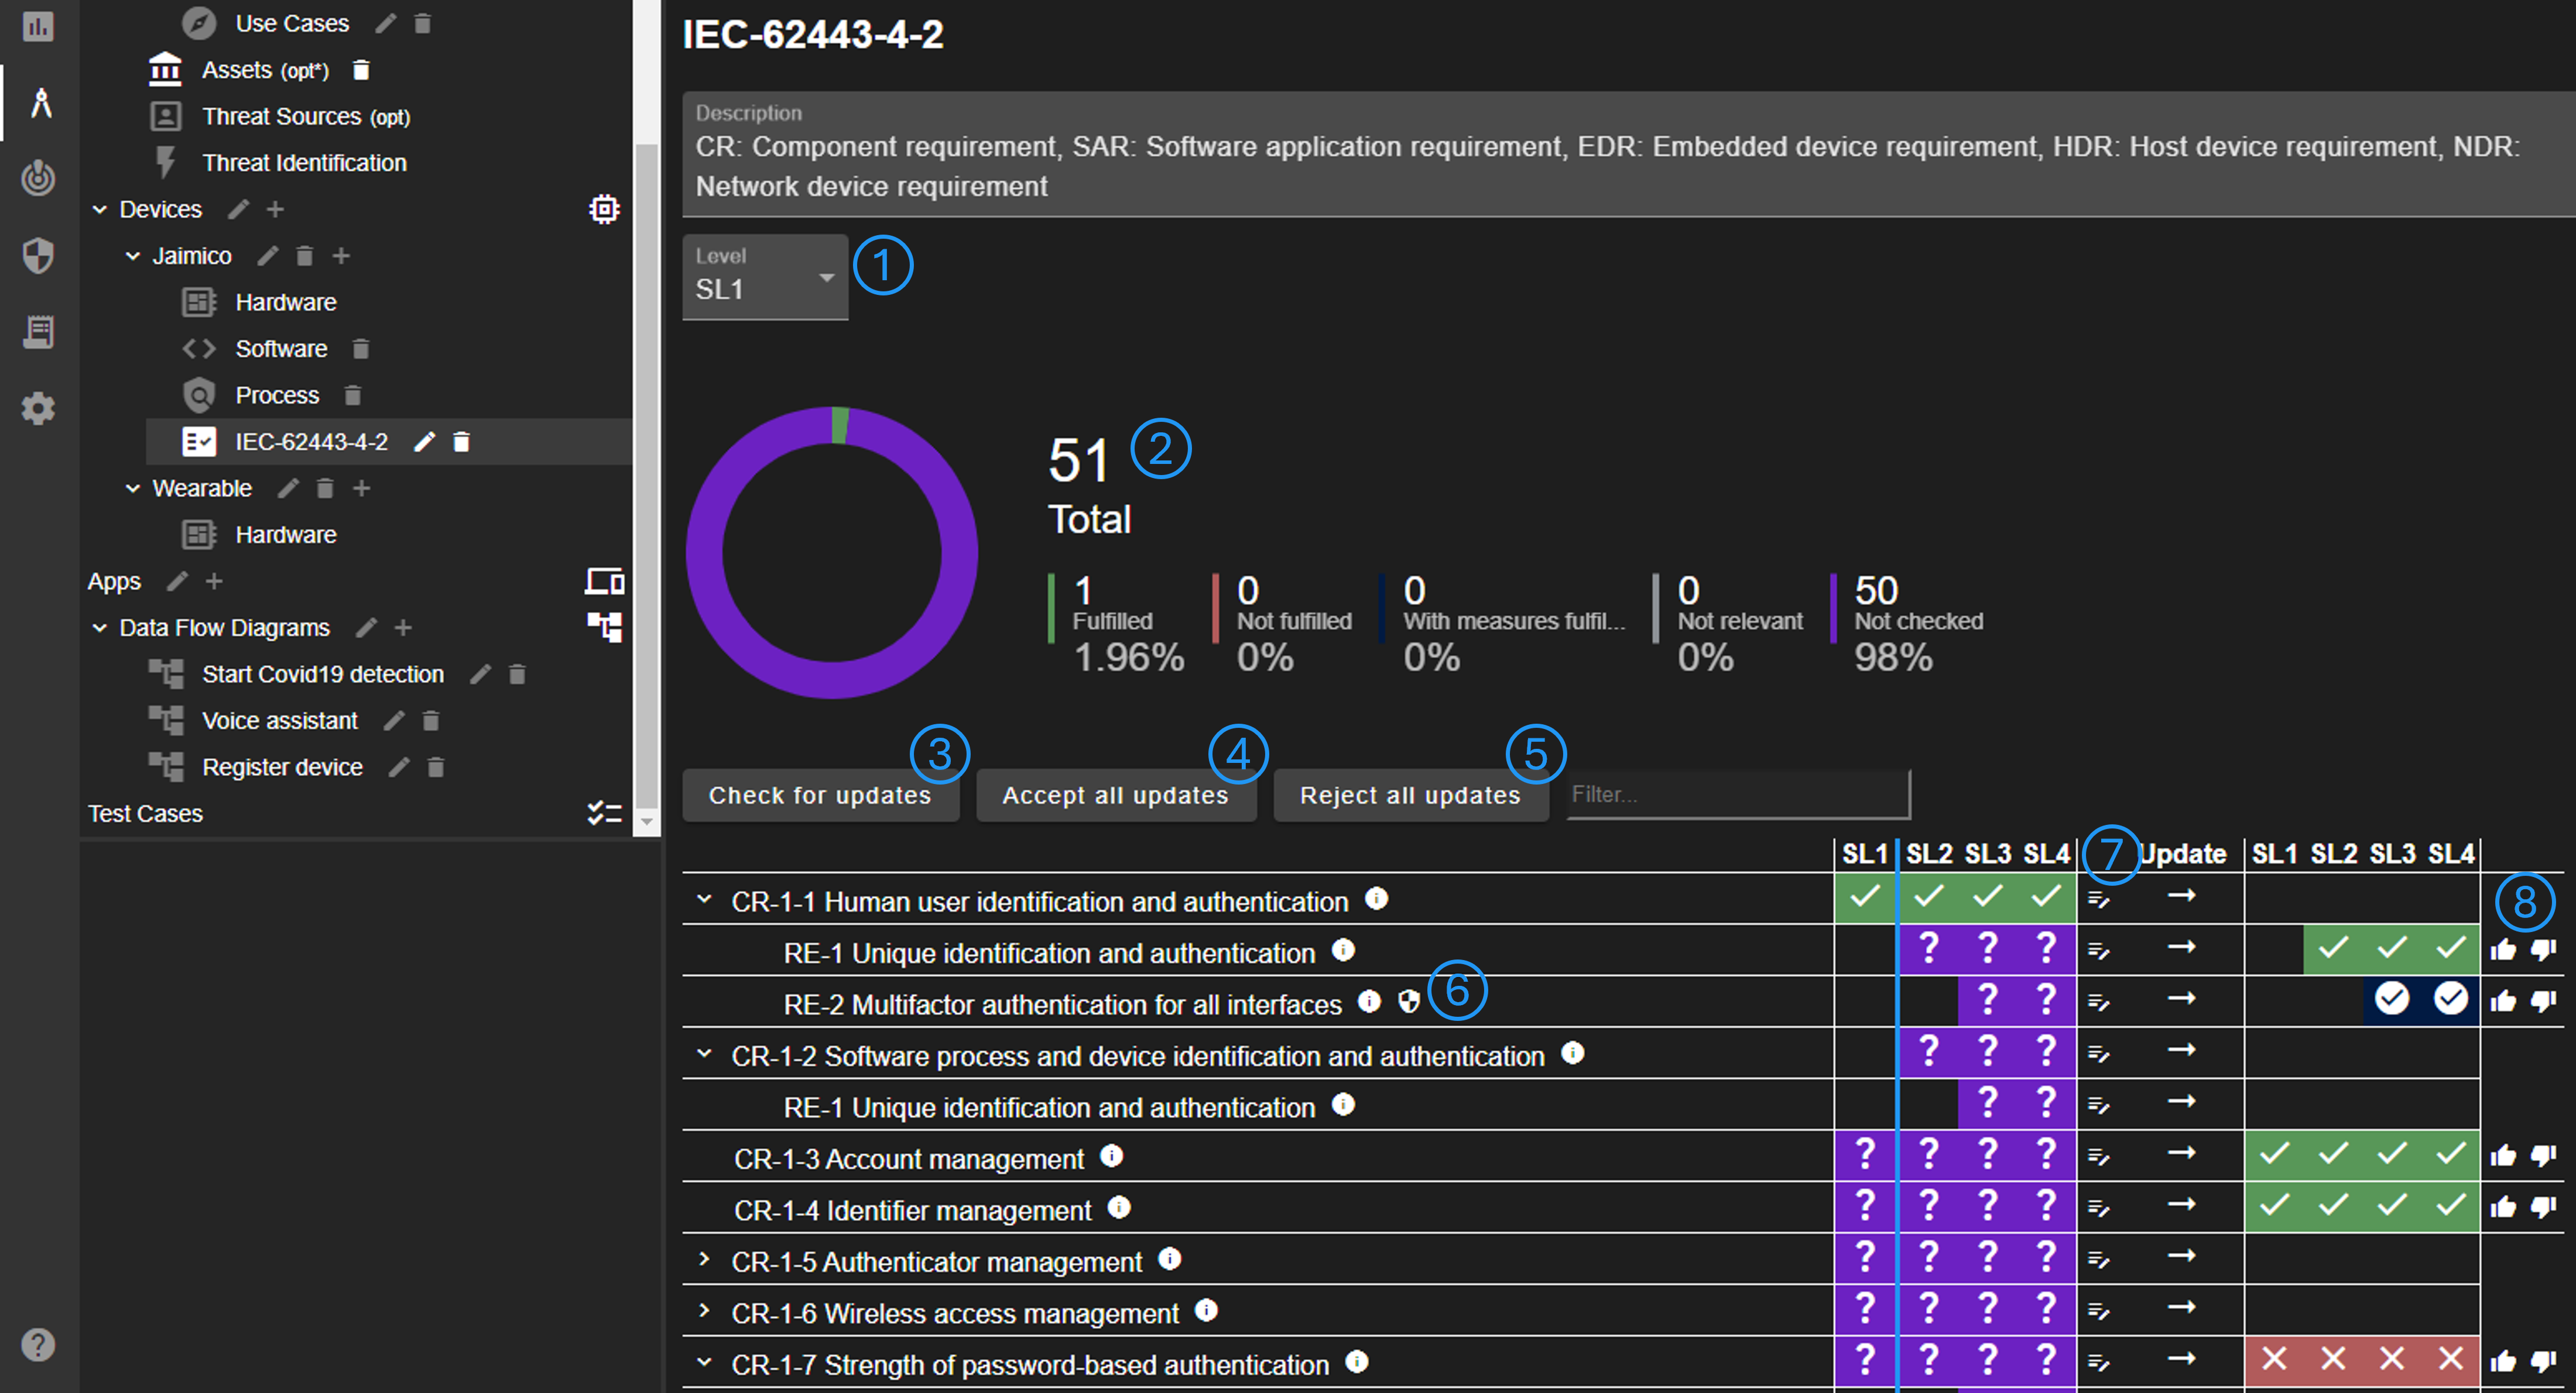Open the devices view icon next to Apps

pos(604,582)
